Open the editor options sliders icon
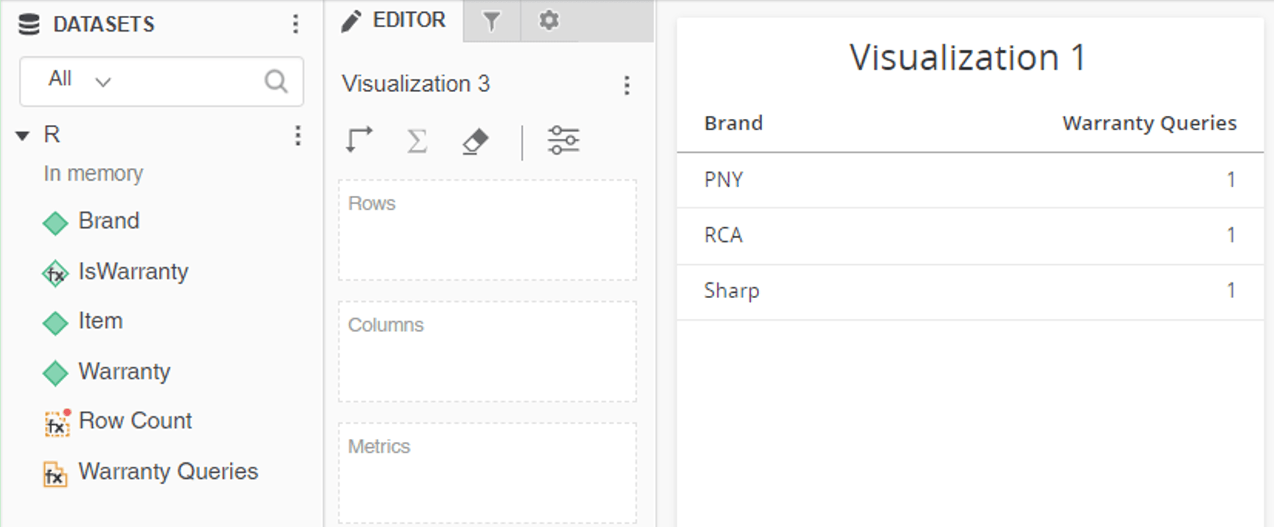The image size is (1274, 527). [x=563, y=141]
